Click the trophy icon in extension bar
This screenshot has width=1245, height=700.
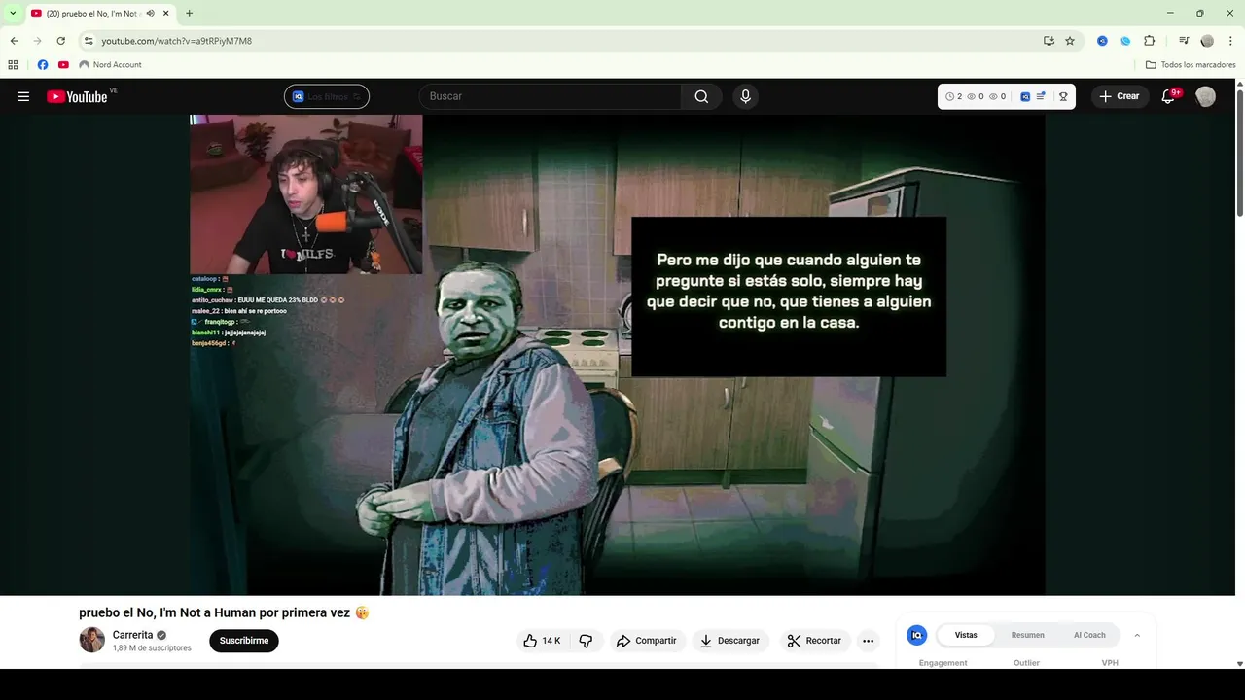(x=1063, y=96)
